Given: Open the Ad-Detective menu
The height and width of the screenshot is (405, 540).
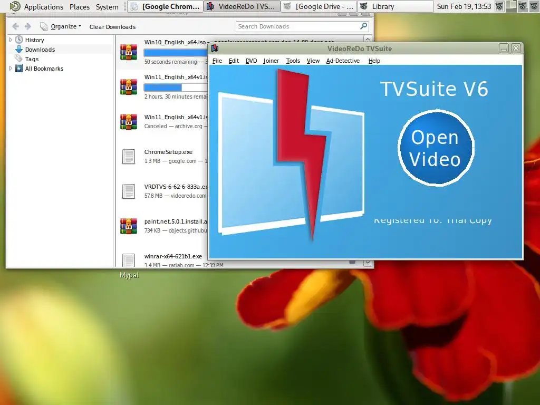Looking at the screenshot, I should [343, 61].
